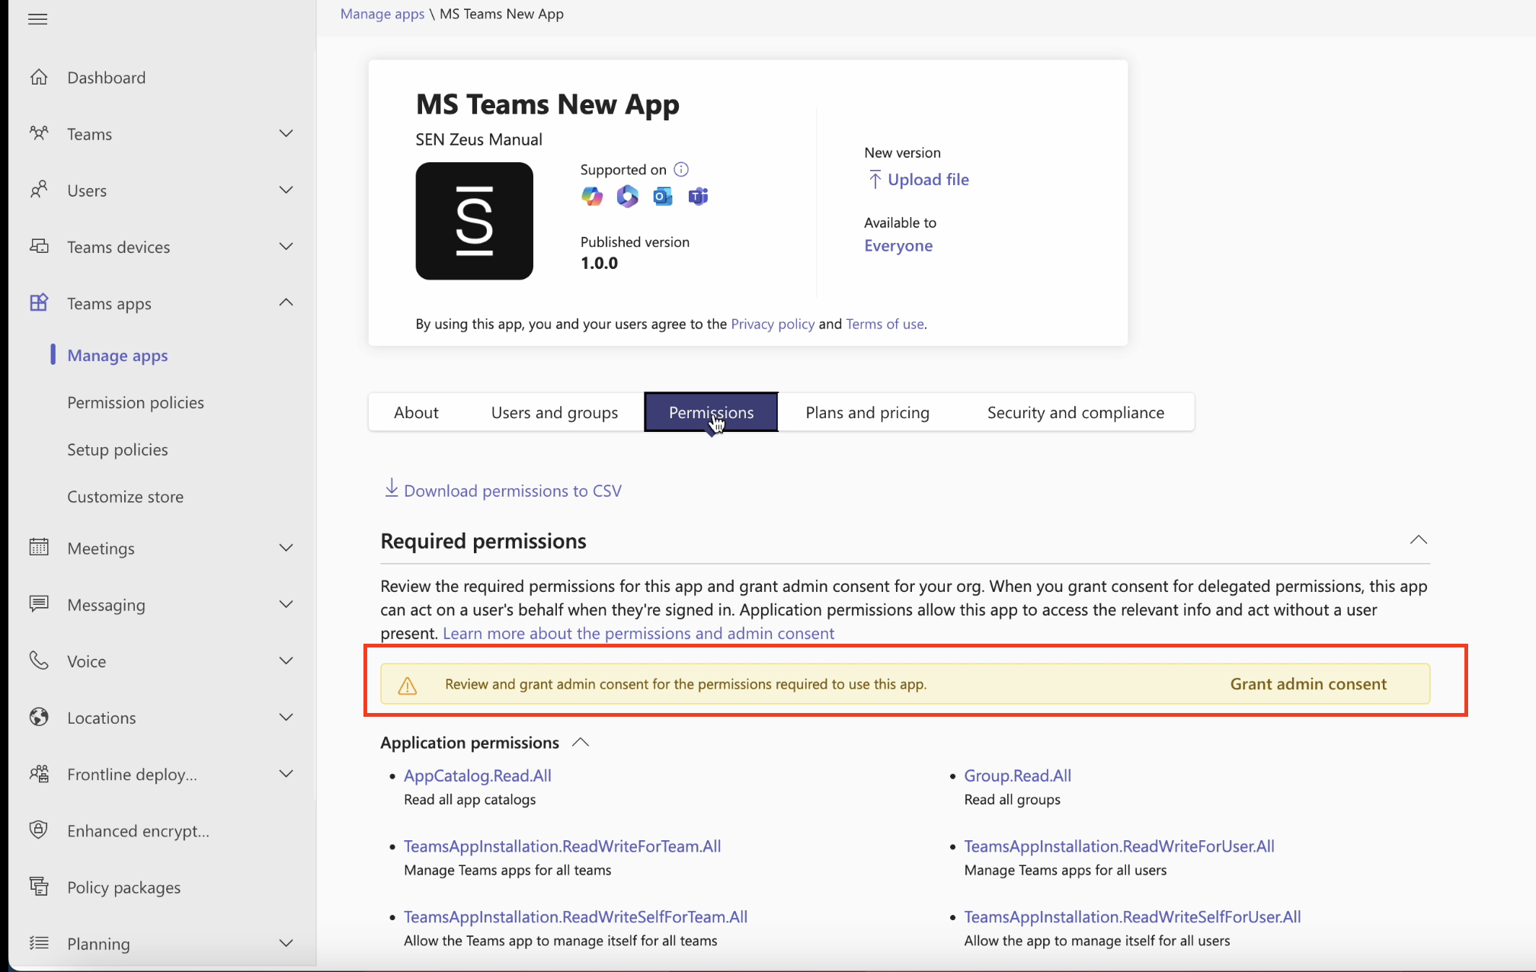Click the Outlook icon in supported platforms

663,196
